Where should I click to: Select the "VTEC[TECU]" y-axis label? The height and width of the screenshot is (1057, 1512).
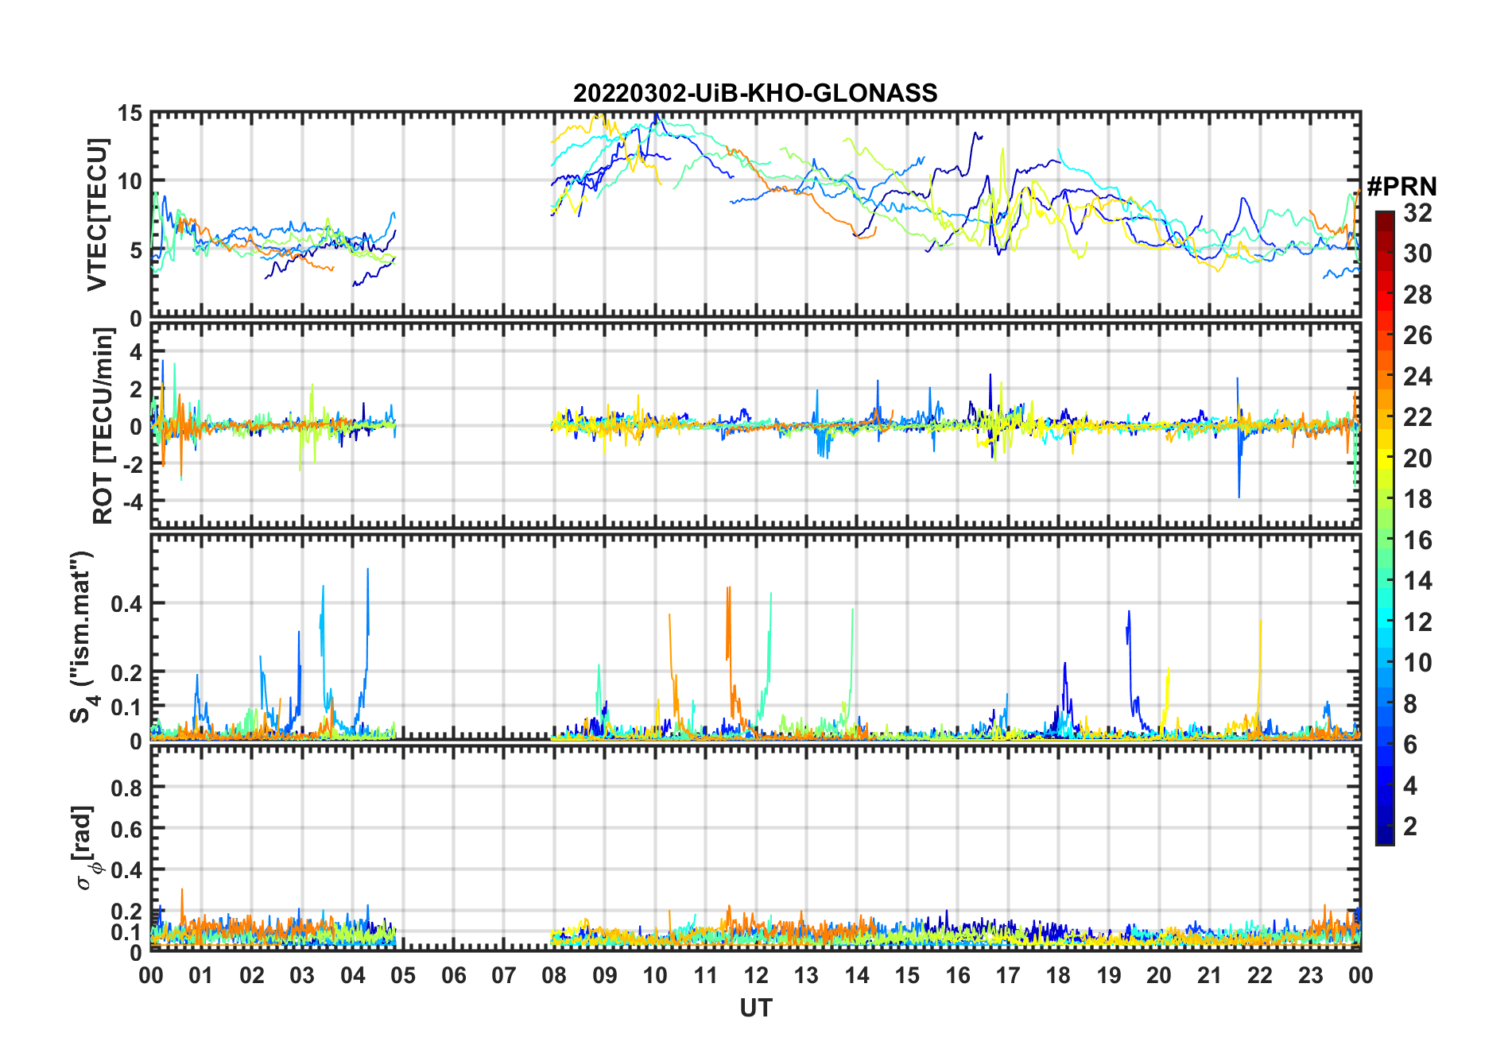point(97,215)
